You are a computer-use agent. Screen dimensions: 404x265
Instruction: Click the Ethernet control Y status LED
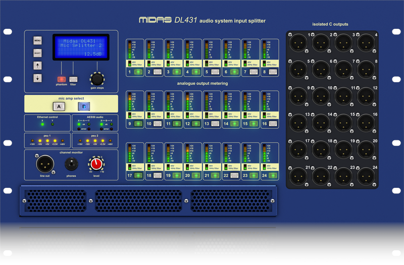(x=53, y=124)
